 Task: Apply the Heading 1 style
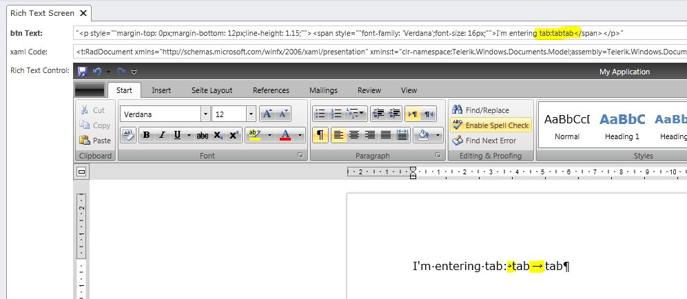tap(622, 125)
